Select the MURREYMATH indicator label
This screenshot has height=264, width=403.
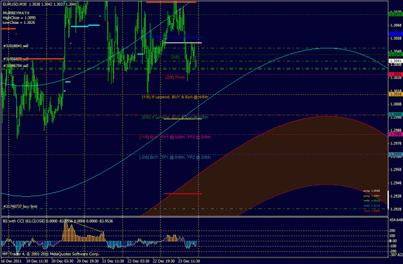click(x=16, y=13)
